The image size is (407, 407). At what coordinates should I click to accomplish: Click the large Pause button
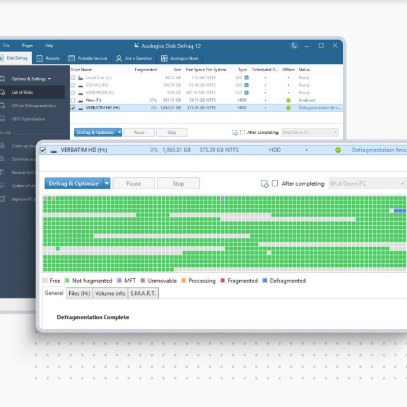134,184
